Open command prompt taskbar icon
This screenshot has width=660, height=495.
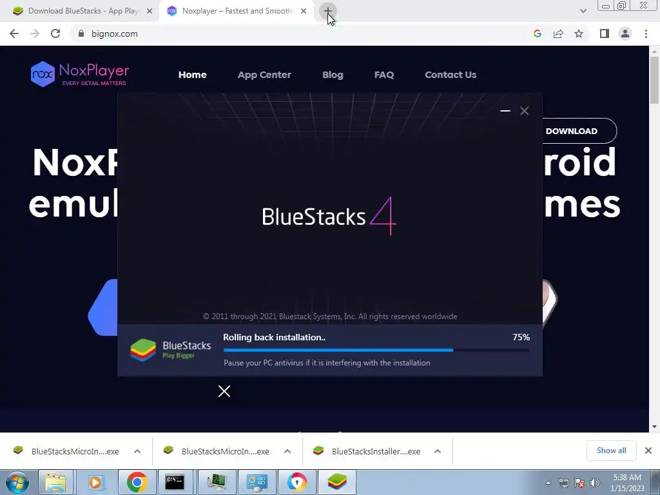pyautogui.click(x=174, y=482)
